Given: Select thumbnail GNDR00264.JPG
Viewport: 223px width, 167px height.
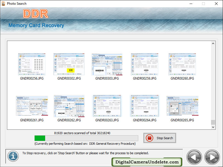Looking at the screenshot, I should pyautogui.click(x=145, y=106).
